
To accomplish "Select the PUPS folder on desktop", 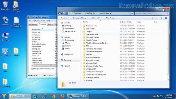I will click(x=16, y=52).
